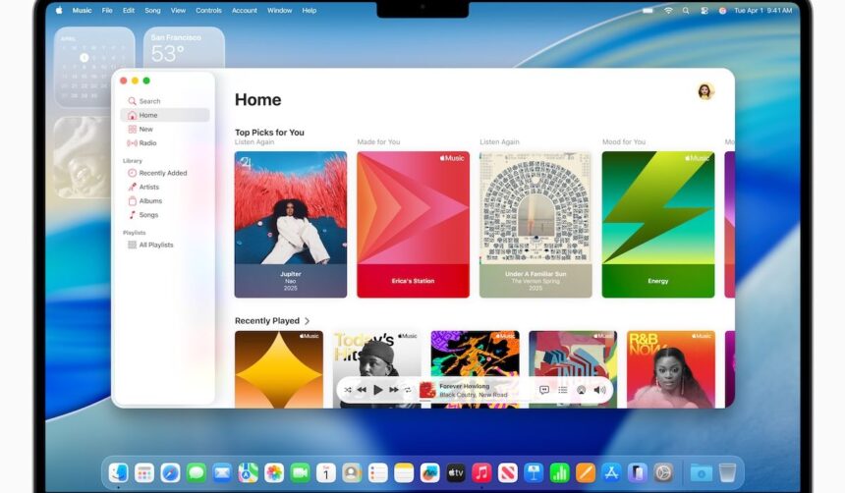The width and height of the screenshot is (845, 493).
Task: Click the battery icon in the menu bar
Action: (648, 10)
